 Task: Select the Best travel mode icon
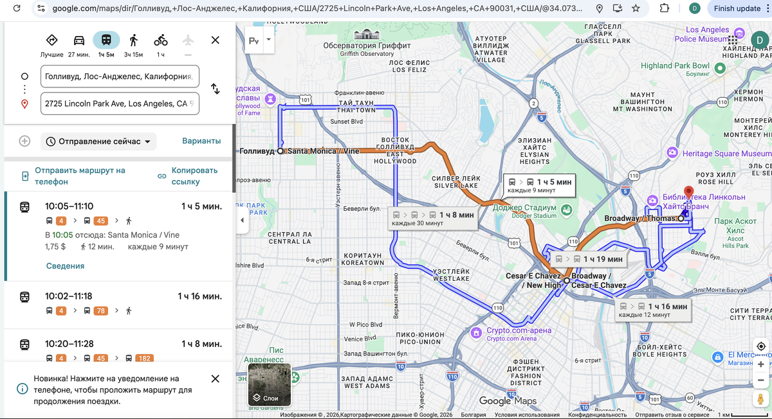52,40
